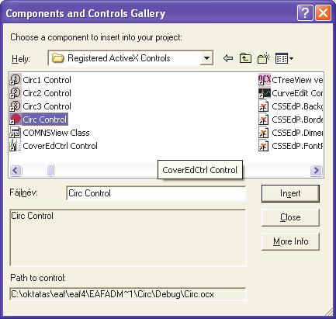Click the Close button
The width and height of the screenshot is (336, 319).
coord(290,217)
